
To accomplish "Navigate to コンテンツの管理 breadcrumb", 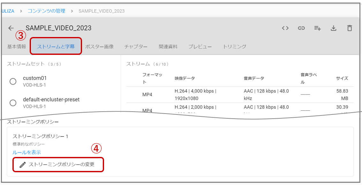I will tap(46, 11).
